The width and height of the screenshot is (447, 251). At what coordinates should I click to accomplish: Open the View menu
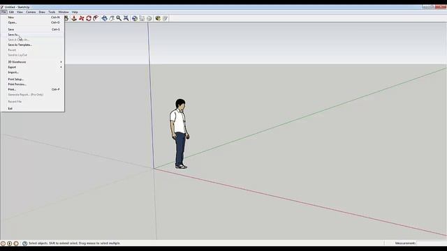click(x=20, y=13)
